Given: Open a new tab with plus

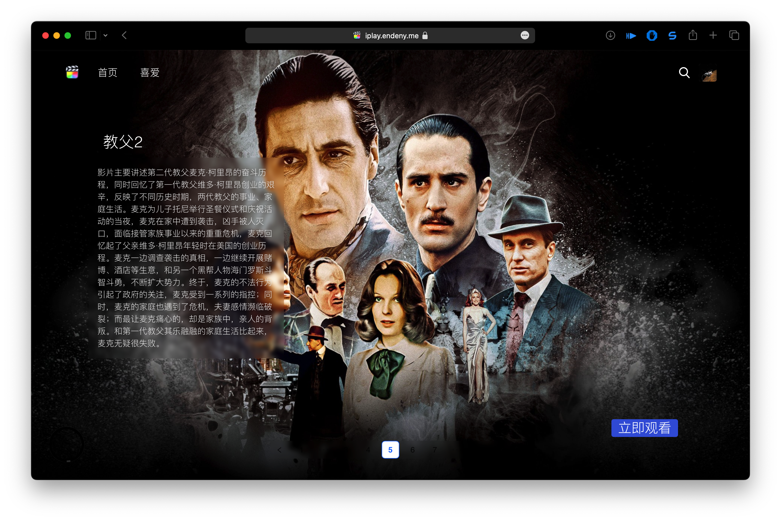Looking at the screenshot, I should pyautogui.click(x=713, y=35).
